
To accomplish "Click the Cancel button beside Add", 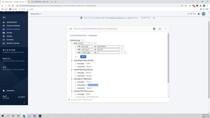I will click(76, 57).
